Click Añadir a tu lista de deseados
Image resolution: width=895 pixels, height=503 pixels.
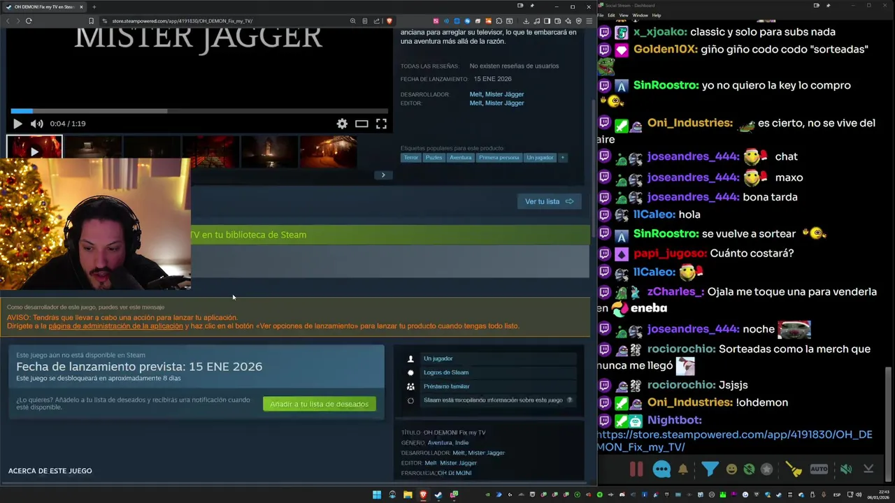coord(320,404)
